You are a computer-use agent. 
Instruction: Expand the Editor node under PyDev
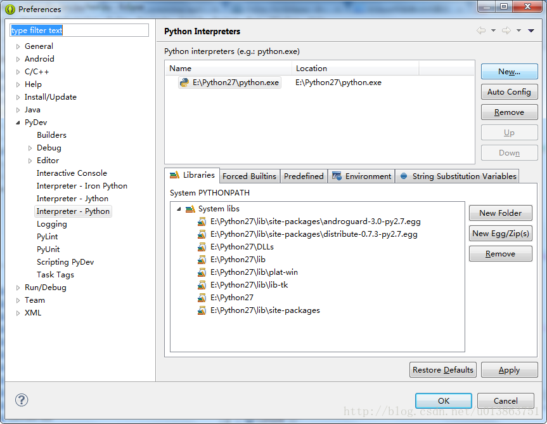(x=30, y=161)
